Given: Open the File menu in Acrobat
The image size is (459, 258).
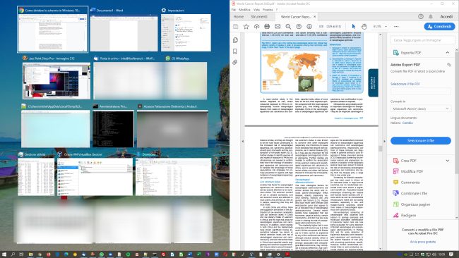Looking at the screenshot, I should pyautogui.click(x=234, y=10).
